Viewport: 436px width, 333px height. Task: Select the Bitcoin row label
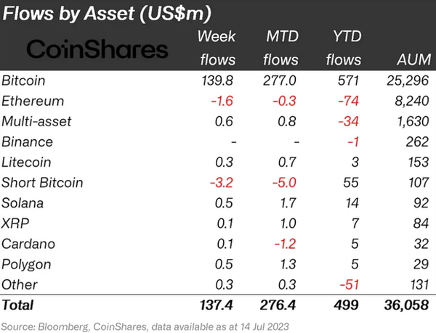[x=24, y=81]
